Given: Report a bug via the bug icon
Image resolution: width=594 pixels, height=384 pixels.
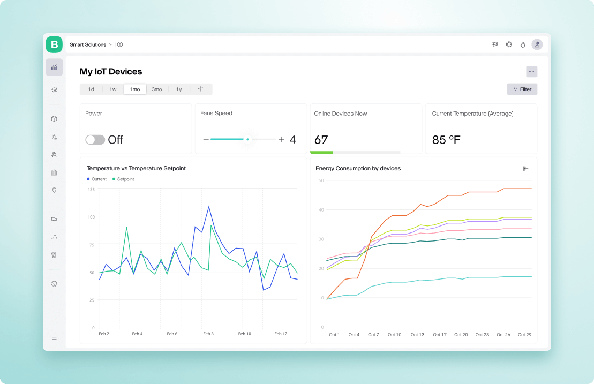Looking at the screenshot, I should [x=523, y=44].
